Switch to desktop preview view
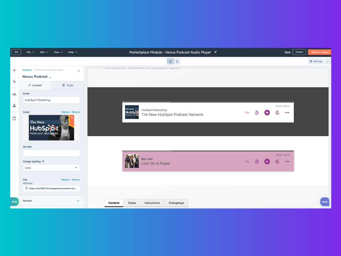The width and height of the screenshot is (341, 256). [x=170, y=61]
